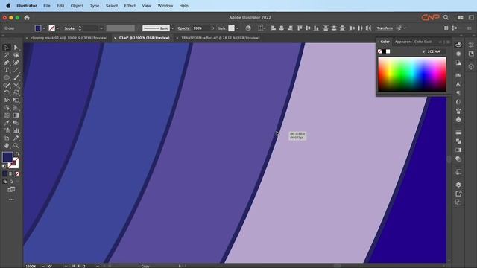477x268 pixels.
Task: Select the Rotate tool
Action: 7,92
